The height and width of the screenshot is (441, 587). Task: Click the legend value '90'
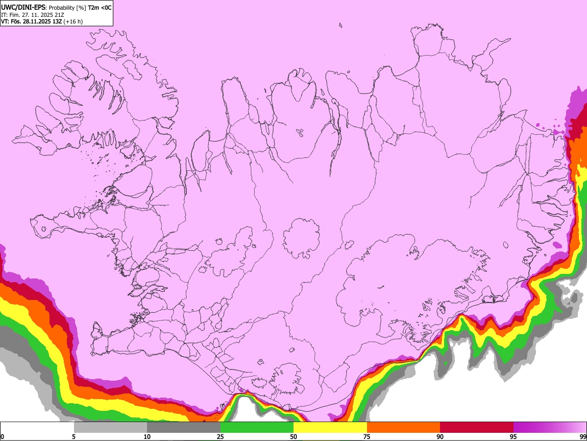click(x=440, y=436)
